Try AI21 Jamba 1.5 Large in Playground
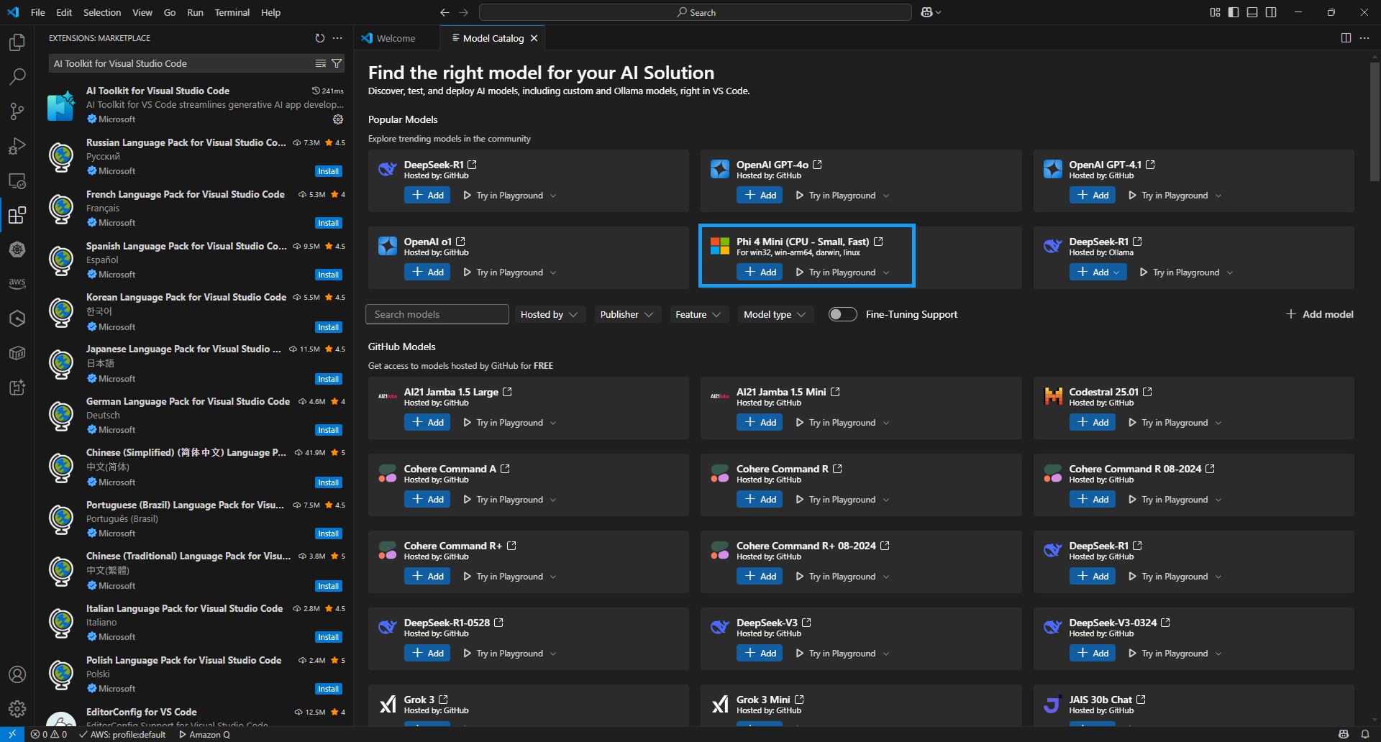This screenshot has width=1381, height=742. pyautogui.click(x=503, y=423)
